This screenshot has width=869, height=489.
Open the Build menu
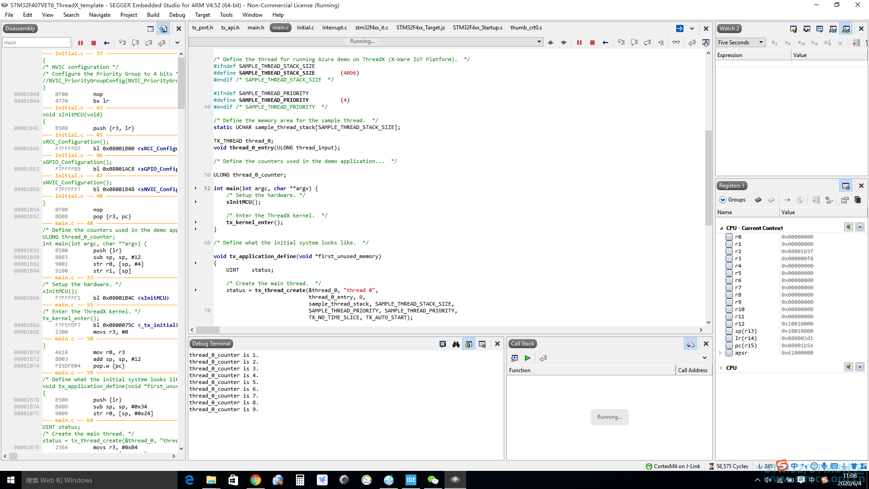point(153,15)
